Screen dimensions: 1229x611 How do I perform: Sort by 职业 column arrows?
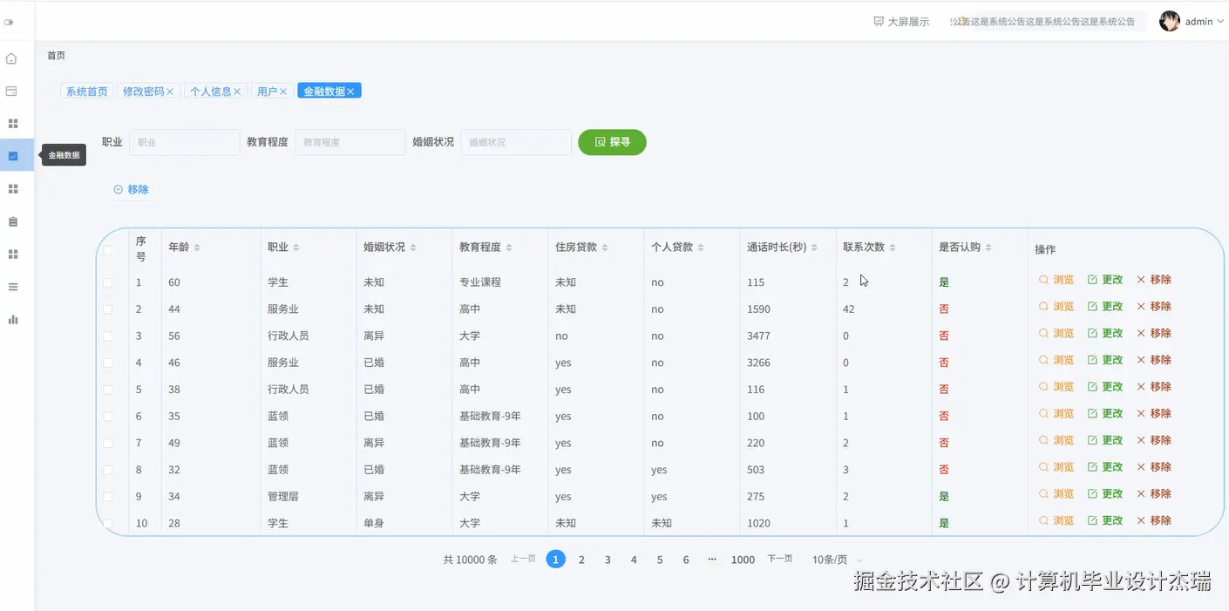[296, 248]
